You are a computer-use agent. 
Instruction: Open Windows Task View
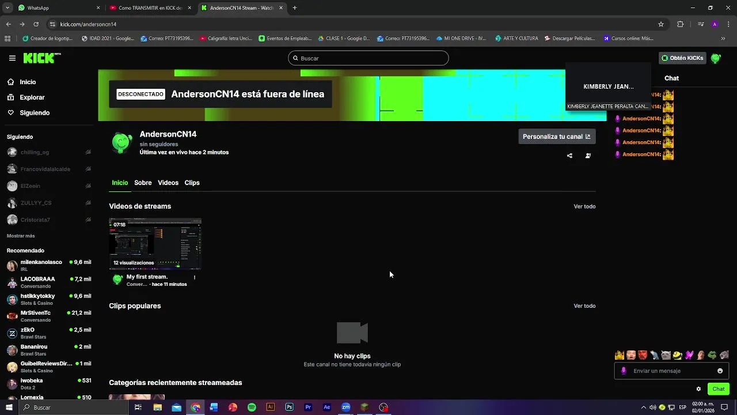[x=138, y=408]
